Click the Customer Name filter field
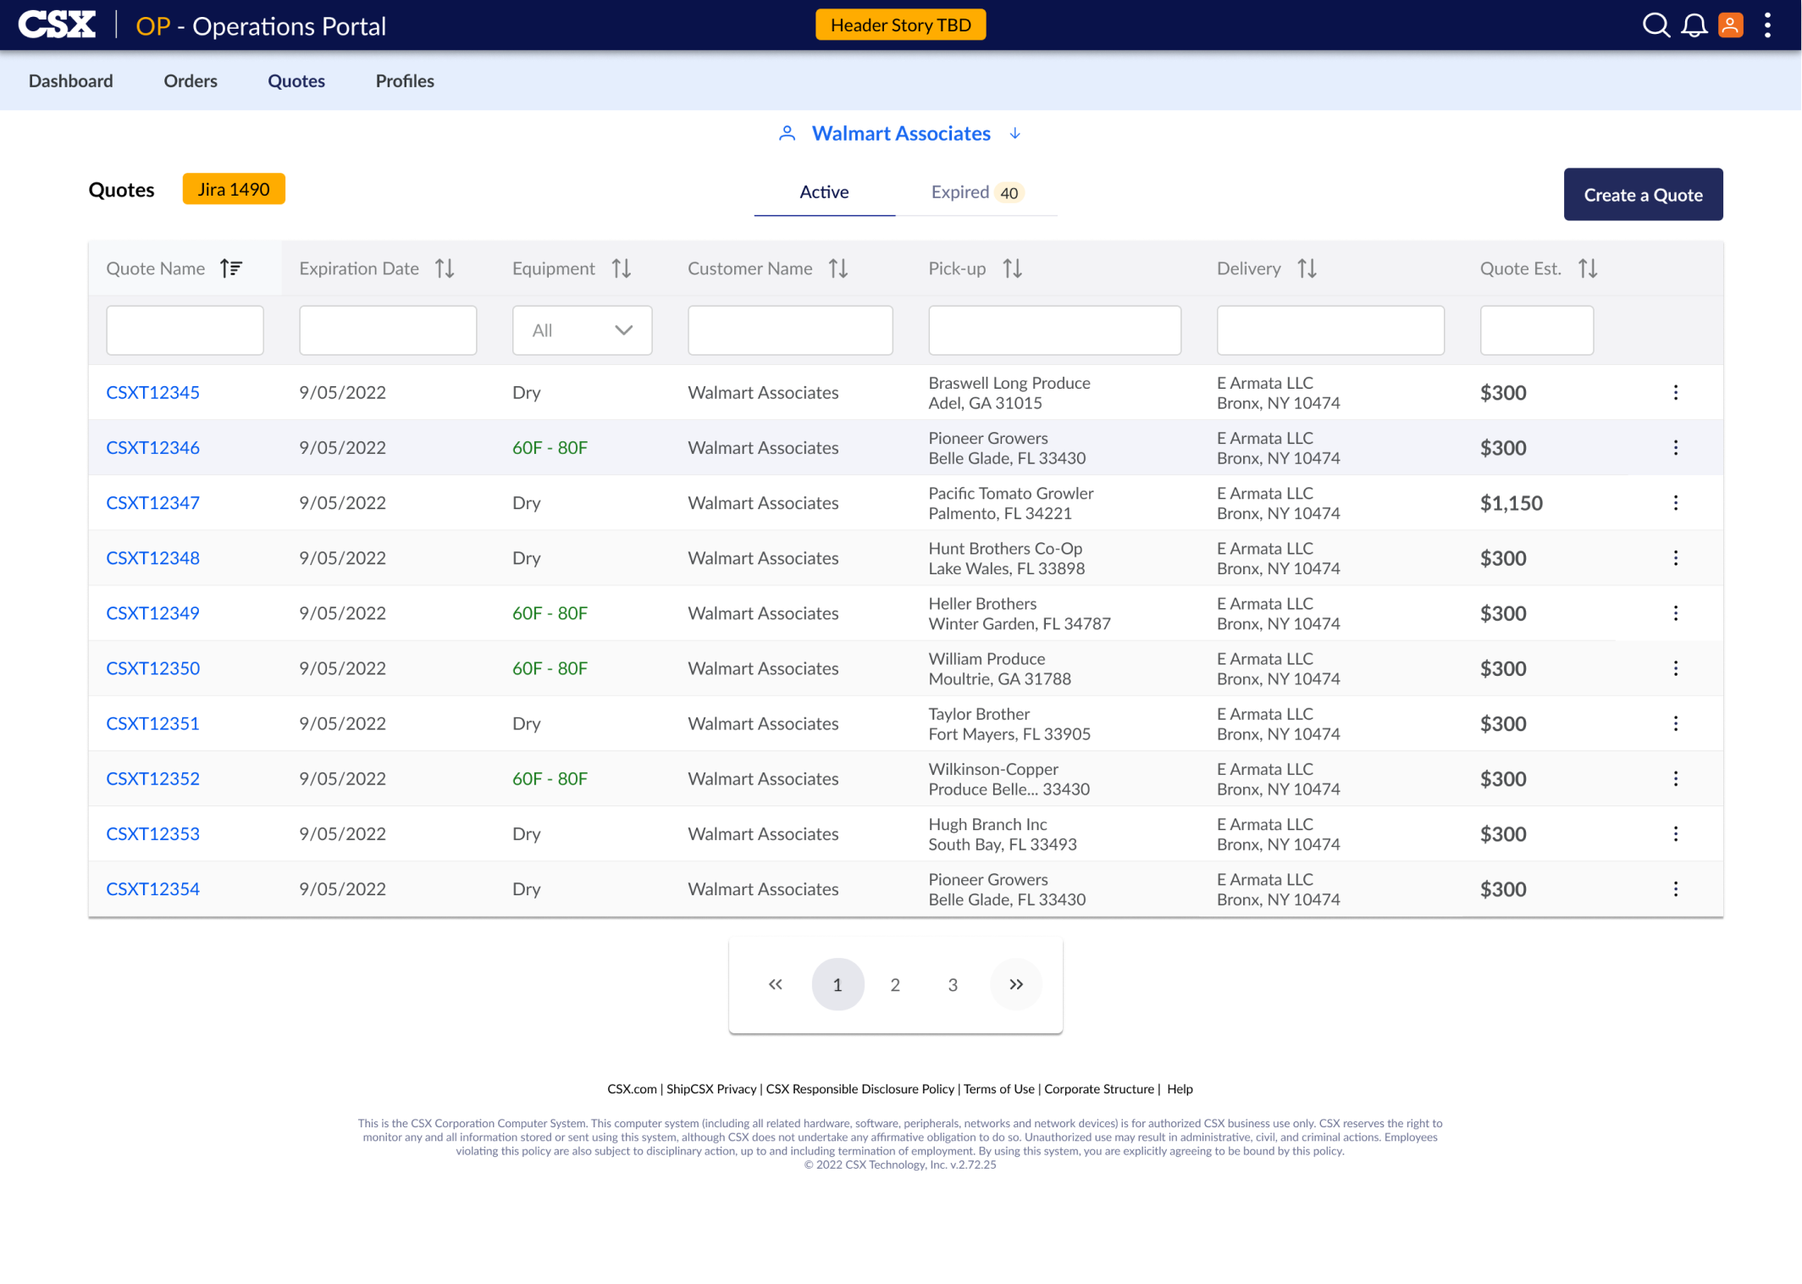This screenshot has height=1284, width=1802. [789, 330]
